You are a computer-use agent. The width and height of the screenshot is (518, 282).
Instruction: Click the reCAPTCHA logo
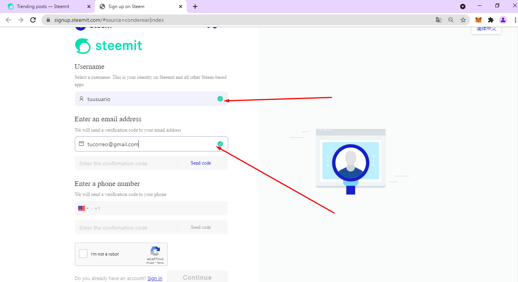coord(155,251)
